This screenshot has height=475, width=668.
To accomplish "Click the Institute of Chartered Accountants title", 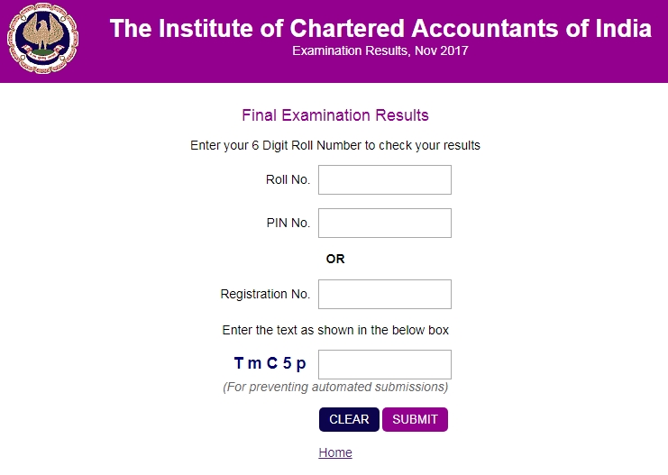I will tap(380, 28).
